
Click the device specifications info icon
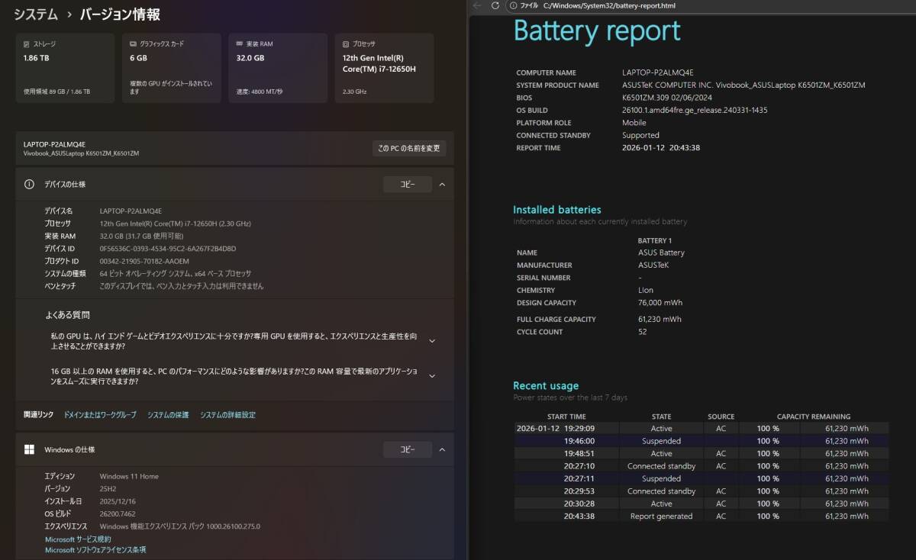coord(29,185)
